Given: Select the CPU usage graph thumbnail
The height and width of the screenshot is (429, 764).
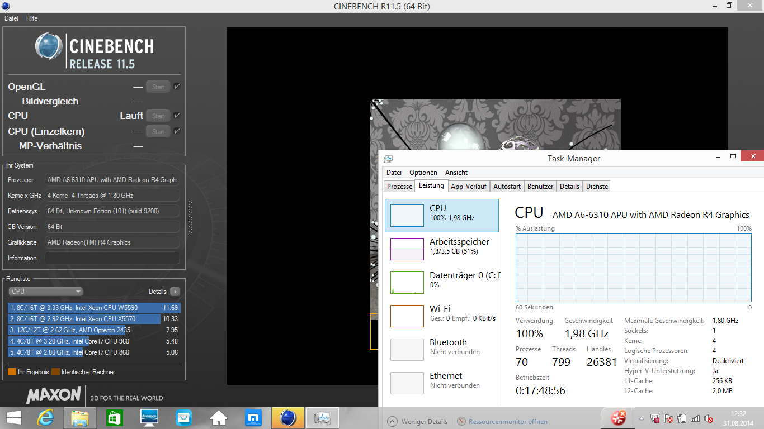Looking at the screenshot, I should pyautogui.click(x=407, y=216).
